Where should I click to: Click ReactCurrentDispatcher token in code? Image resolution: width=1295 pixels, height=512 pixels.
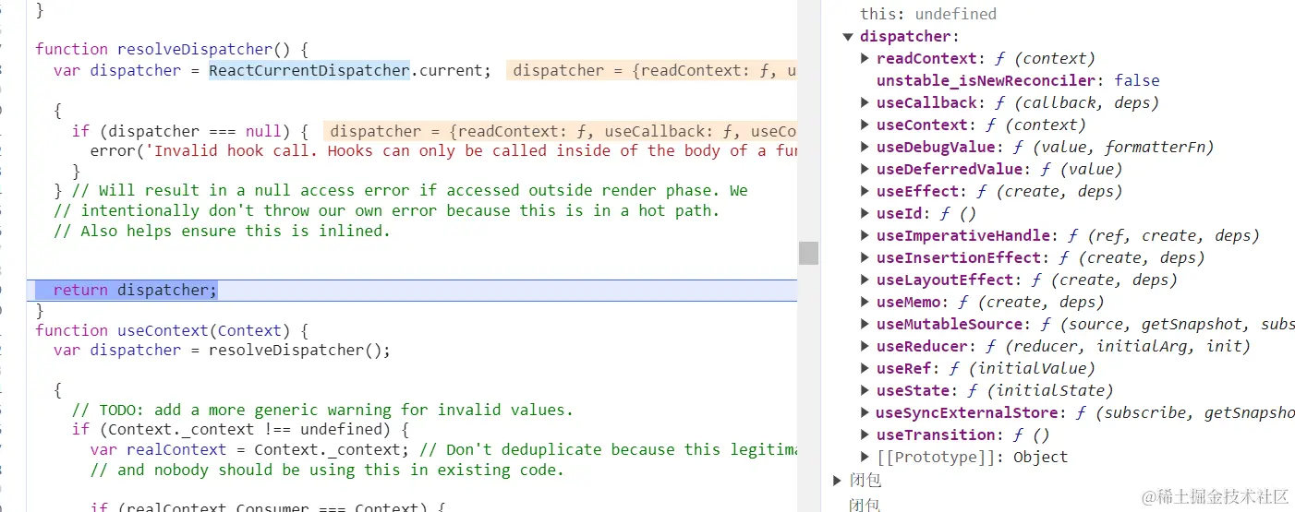click(x=309, y=70)
